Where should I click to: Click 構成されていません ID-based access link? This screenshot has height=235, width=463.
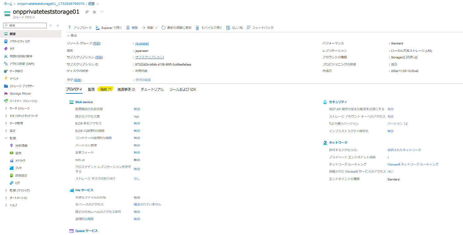[147, 204]
